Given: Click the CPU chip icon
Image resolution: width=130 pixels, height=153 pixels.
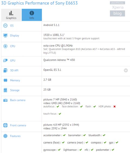Looking at the screenshot, I should (5, 46).
